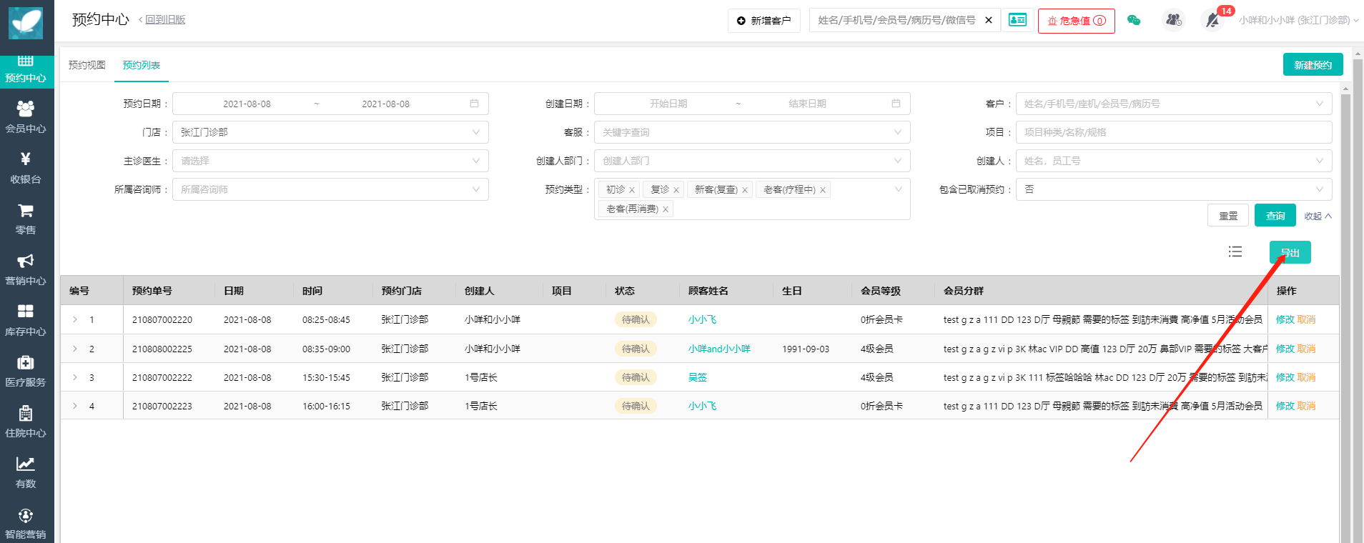This screenshot has height=543, width=1364.
Task: Click 取消 in row 4
Action: [x=1306, y=406]
